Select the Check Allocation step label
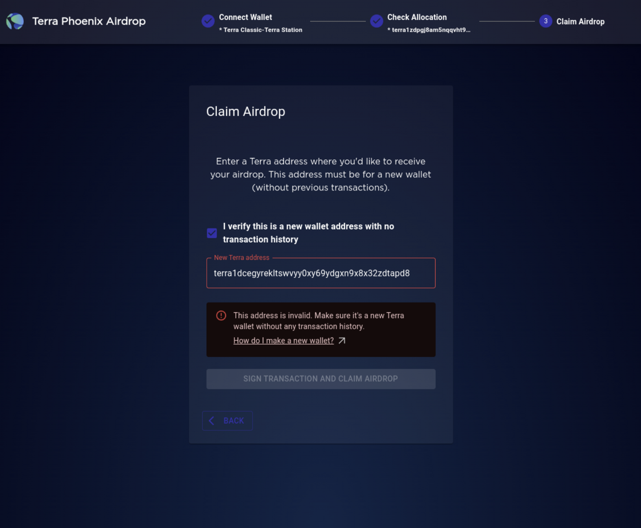Screen dimensions: 641x528 coord(417,17)
